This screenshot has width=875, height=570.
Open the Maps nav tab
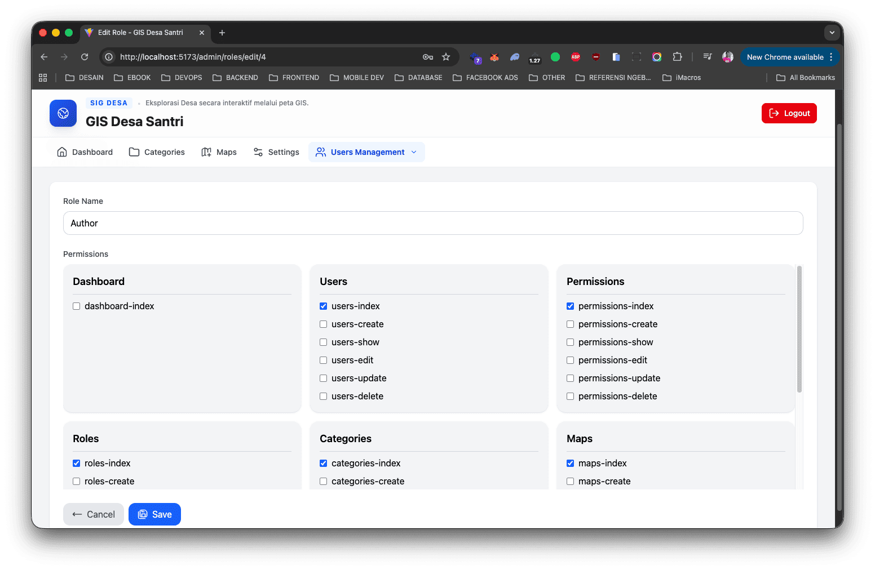[x=219, y=152]
